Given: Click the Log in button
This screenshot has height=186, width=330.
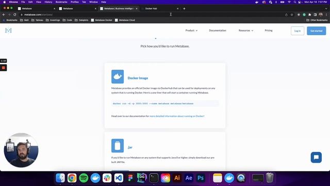Looking at the screenshot, I should (x=298, y=31).
